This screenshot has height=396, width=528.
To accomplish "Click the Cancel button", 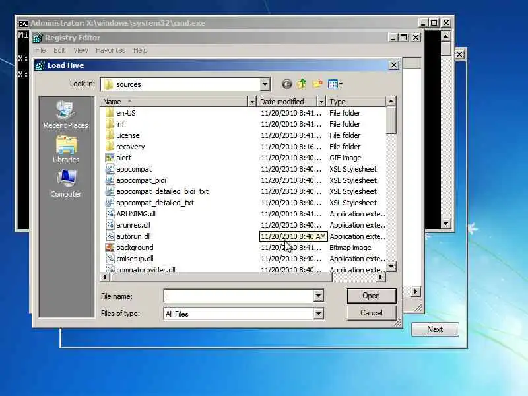I will click(372, 313).
